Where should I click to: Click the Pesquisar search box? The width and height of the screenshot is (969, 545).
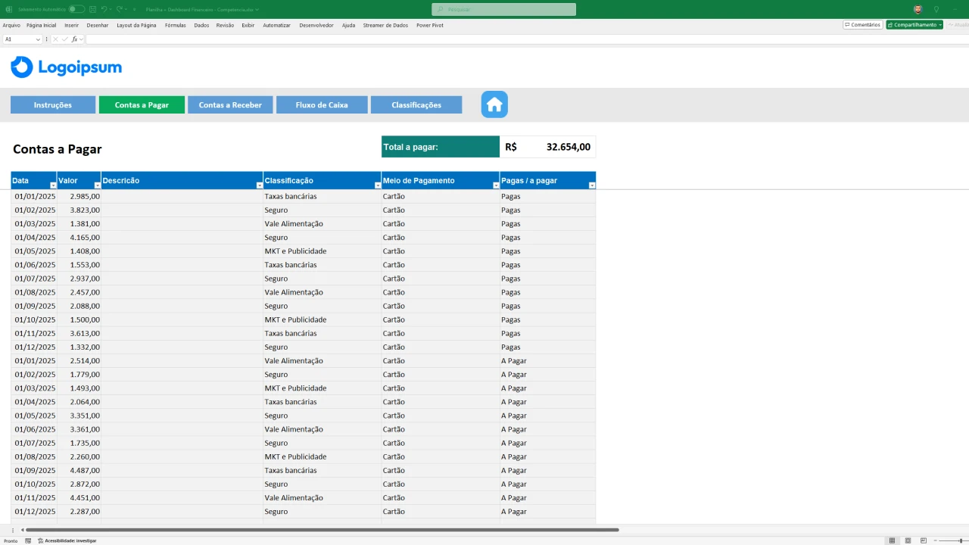pyautogui.click(x=503, y=9)
